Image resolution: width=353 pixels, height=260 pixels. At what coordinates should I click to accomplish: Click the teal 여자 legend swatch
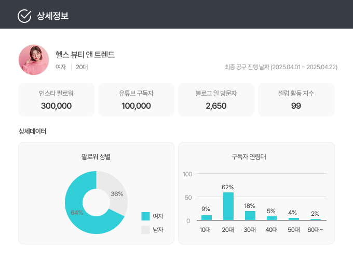[145, 216]
